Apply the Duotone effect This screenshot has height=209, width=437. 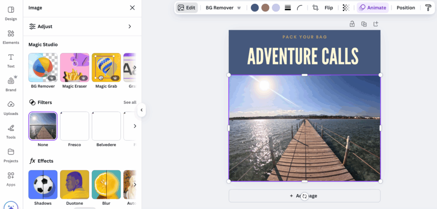tap(75, 185)
